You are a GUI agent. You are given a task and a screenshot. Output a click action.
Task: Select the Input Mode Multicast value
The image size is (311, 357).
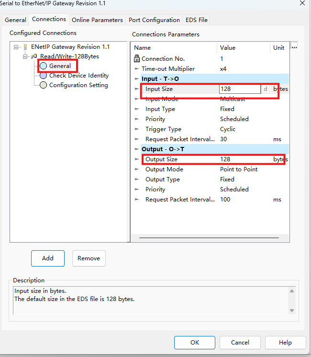(233, 99)
